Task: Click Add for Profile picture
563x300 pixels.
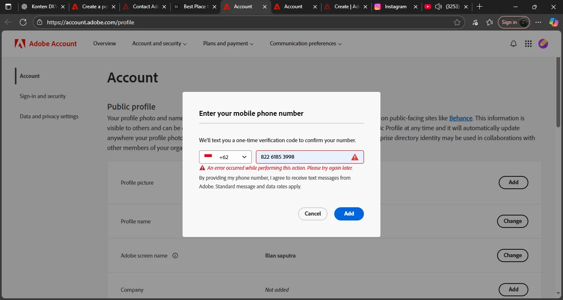Action: 514,183
